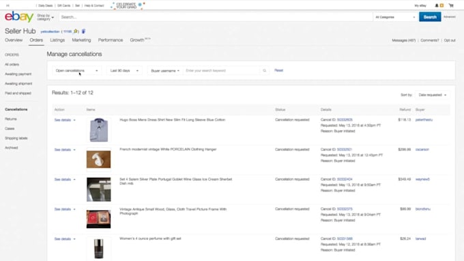Click the Sell link in top bar
Image resolution: width=464 pixels, height=261 pixels.
pos(77,5)
